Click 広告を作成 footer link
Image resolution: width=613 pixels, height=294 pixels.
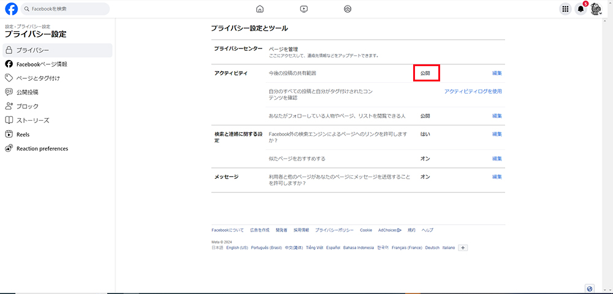click(x=259, y=230)
